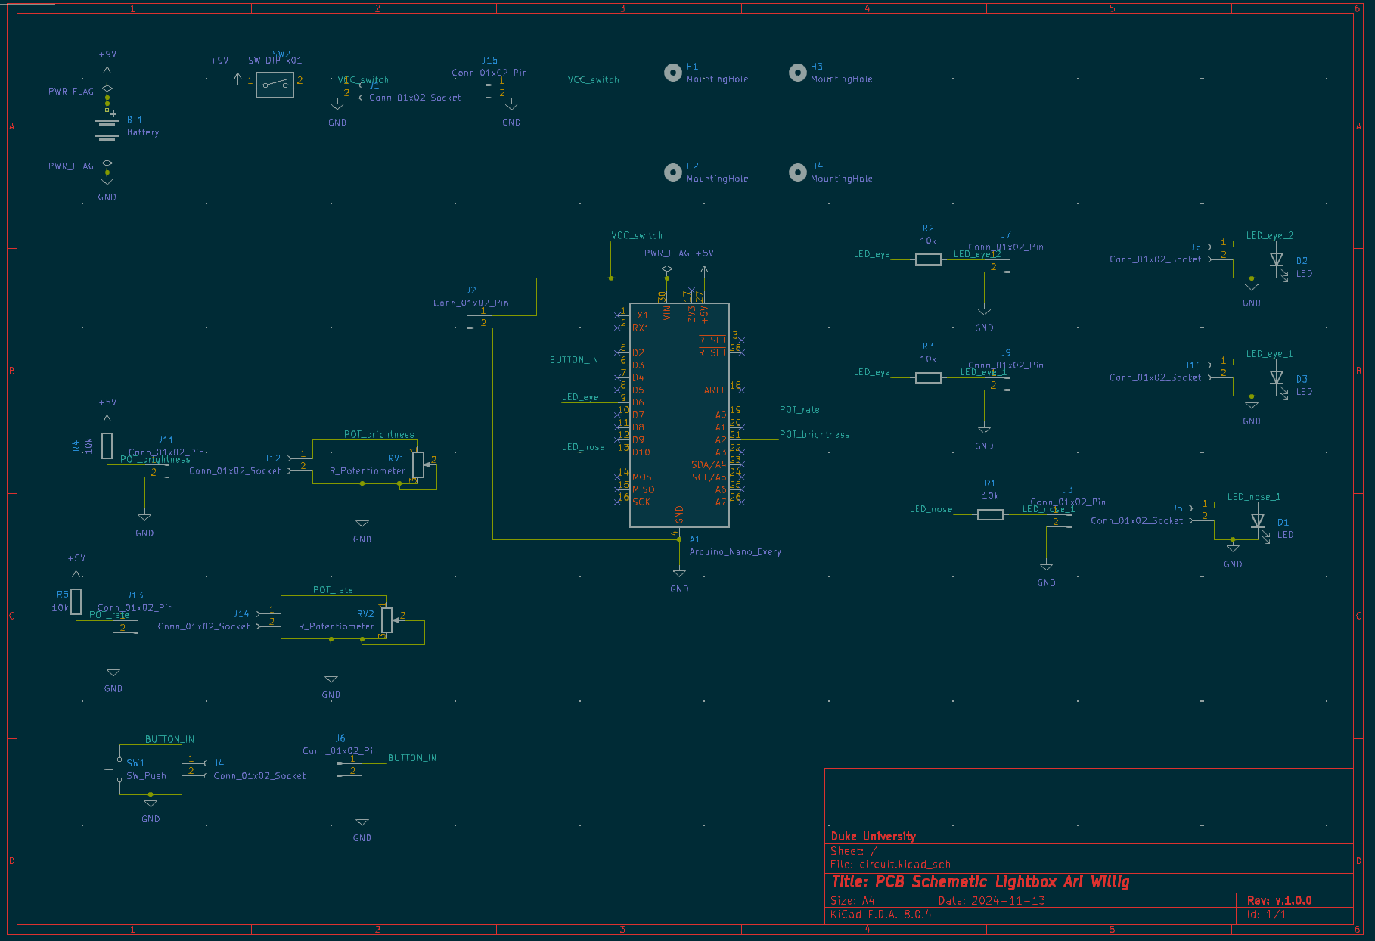Click the H1 mounting hole symbol
The height and width of the screenshot is (941, 1375).
(x=673, y=73)
